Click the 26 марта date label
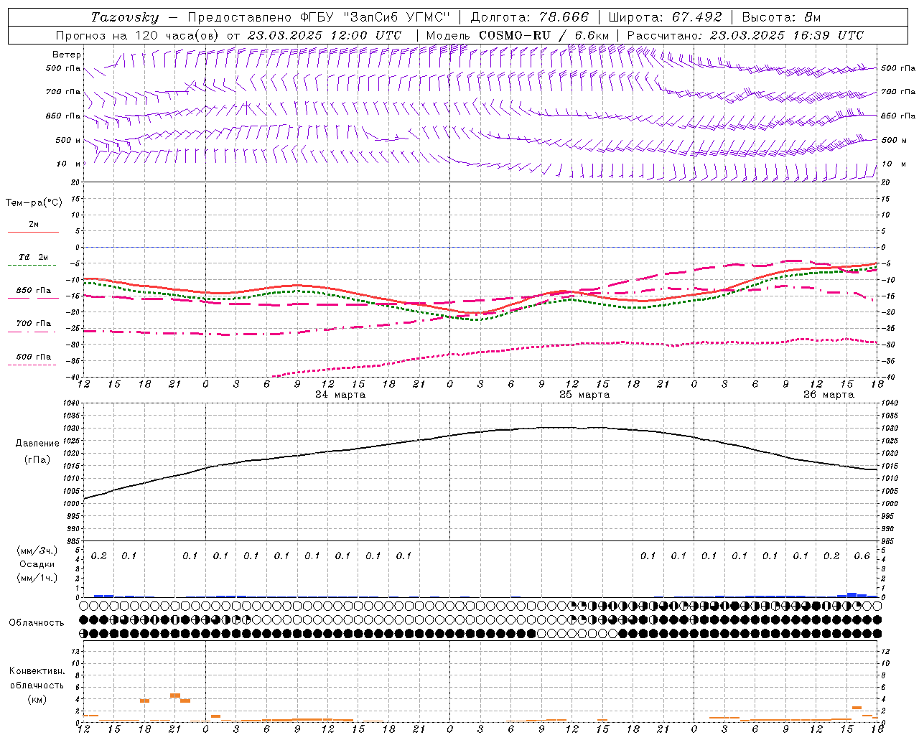The height and width of the screenshot is (735, 919). (x=829, y=395)
